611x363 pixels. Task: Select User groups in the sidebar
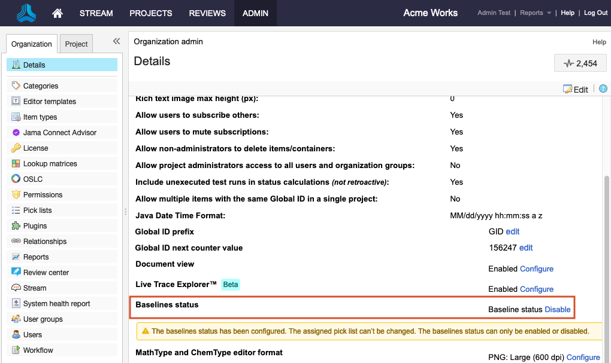click(62, 319)
